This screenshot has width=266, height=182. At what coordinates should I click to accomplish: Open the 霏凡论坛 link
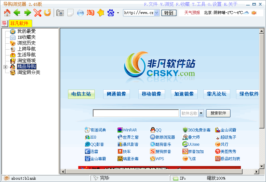point(217,94)
